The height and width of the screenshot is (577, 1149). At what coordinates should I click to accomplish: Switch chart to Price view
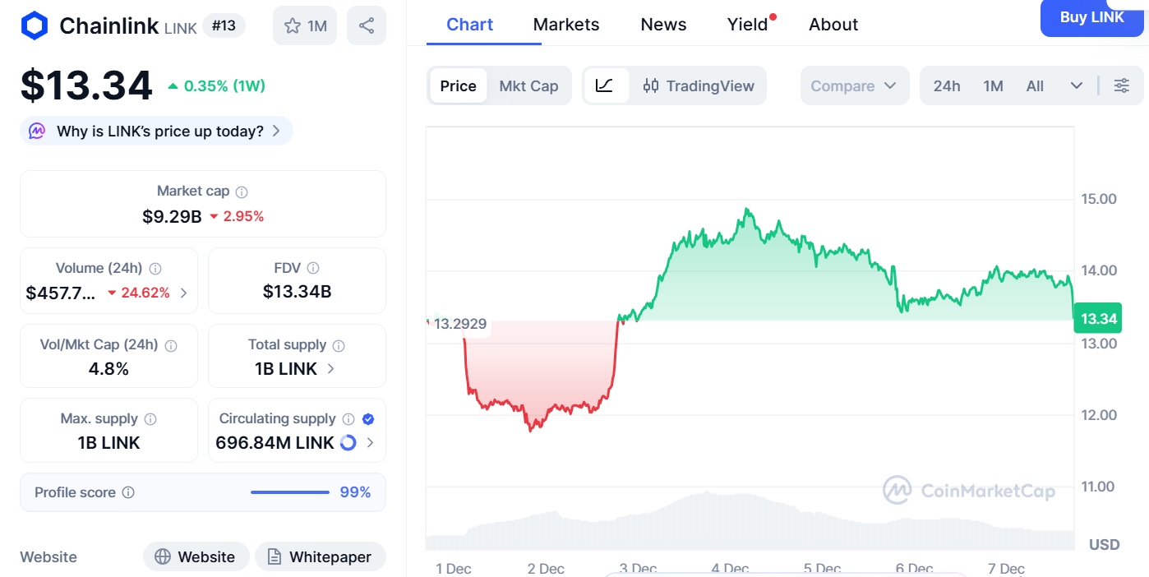(x=458, y=85)
